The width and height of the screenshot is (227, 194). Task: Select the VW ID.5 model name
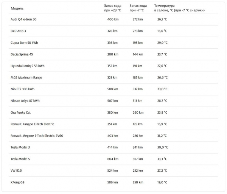(16, 171)
